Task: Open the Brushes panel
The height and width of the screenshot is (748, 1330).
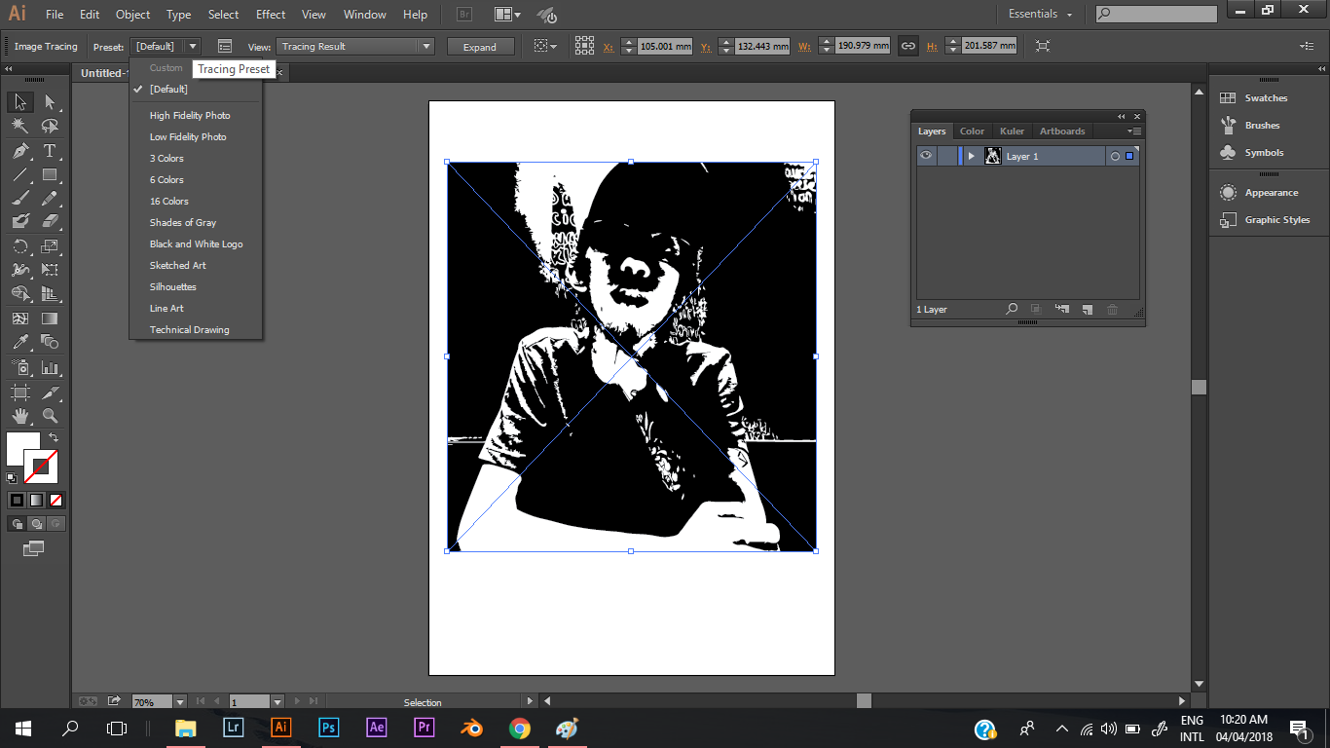Action: point(1262,126)
